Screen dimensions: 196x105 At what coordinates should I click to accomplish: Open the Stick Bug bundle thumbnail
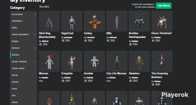click(49, 21)
